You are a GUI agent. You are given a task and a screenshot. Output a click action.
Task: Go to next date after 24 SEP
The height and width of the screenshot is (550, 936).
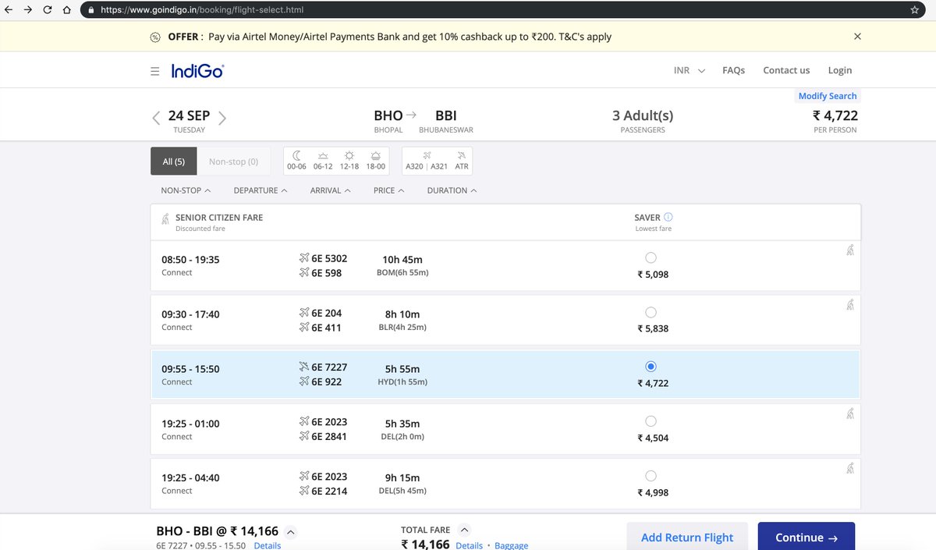coord(222,118)
